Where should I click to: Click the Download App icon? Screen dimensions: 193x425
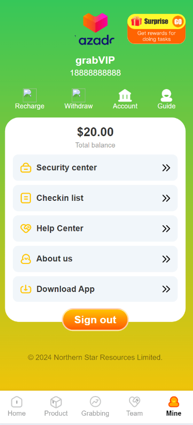(26, 289)
